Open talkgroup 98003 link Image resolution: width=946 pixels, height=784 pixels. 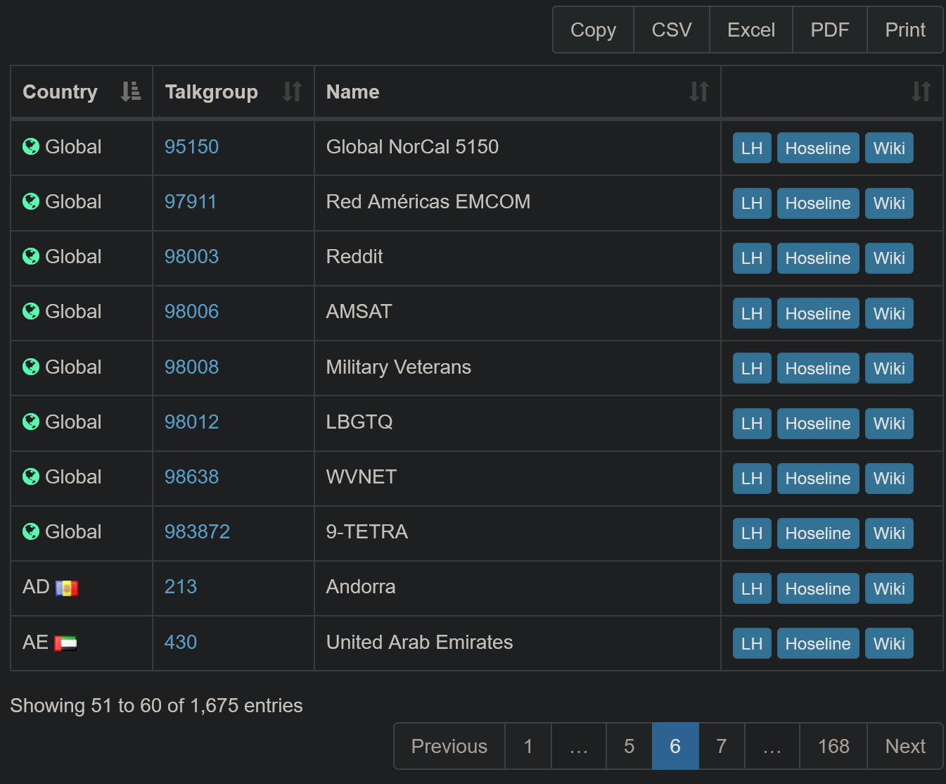(191, 257)
